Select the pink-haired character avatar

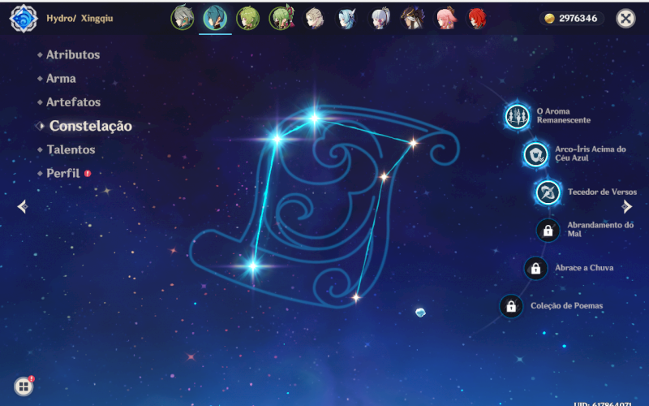pyautogui.click(x=445, y=18)
